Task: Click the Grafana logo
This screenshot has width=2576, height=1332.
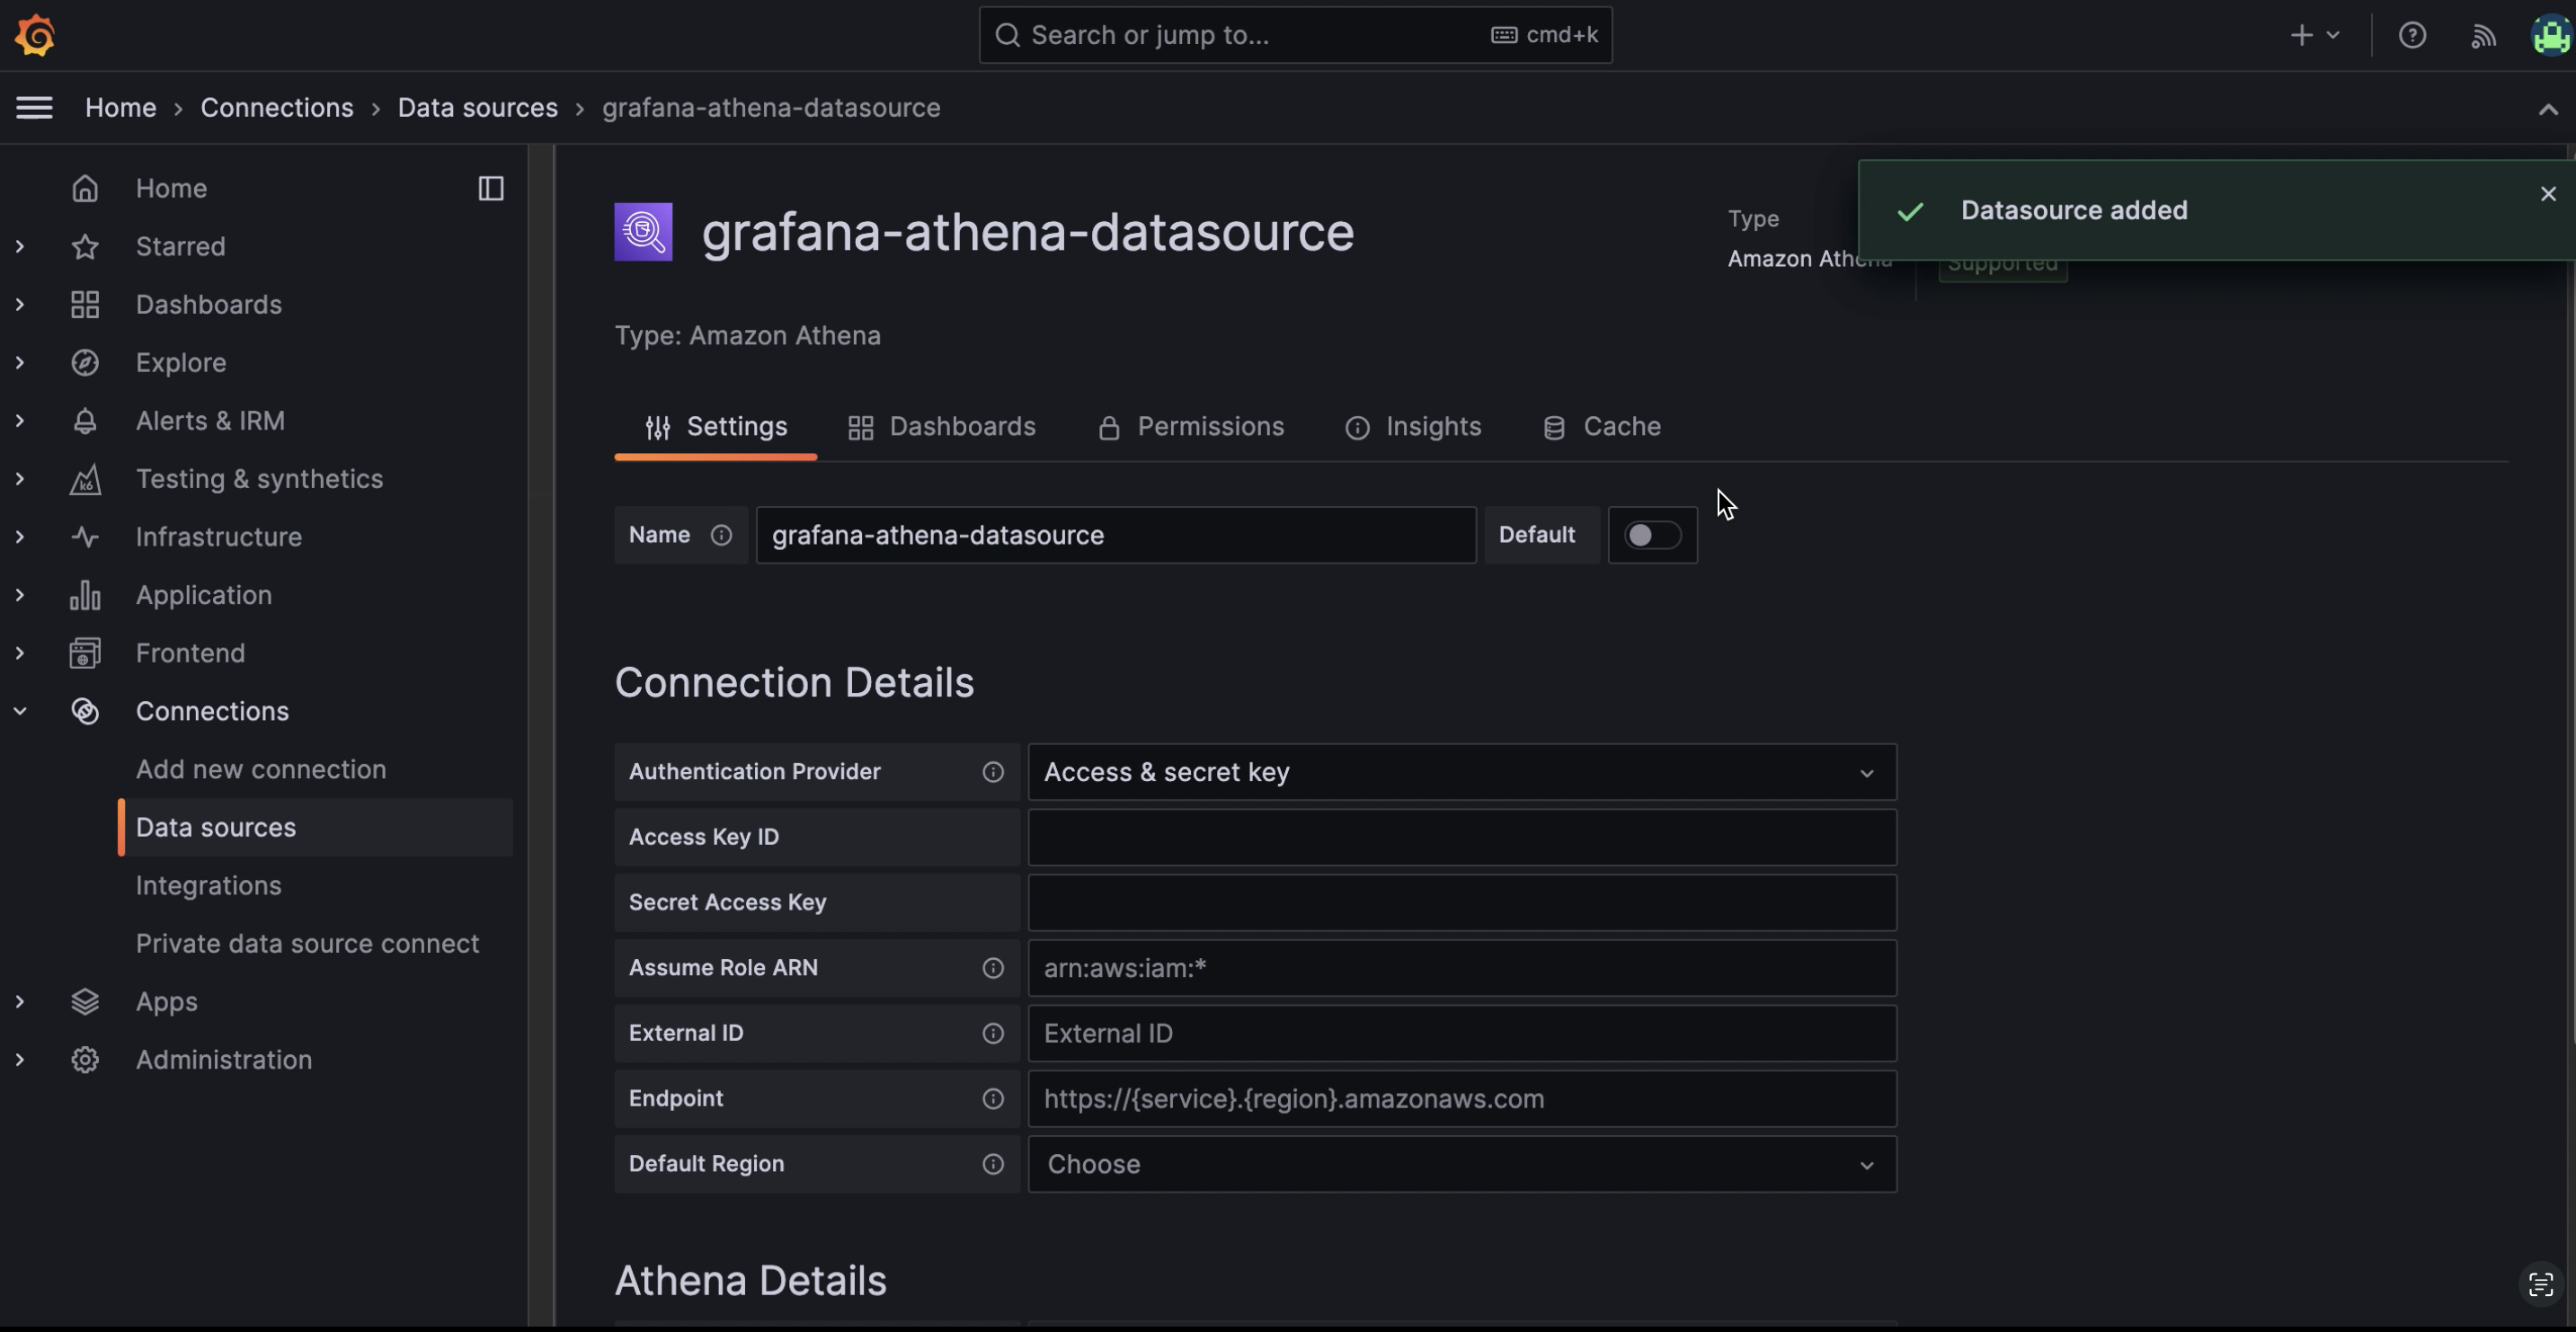Action: pos(35,35)
